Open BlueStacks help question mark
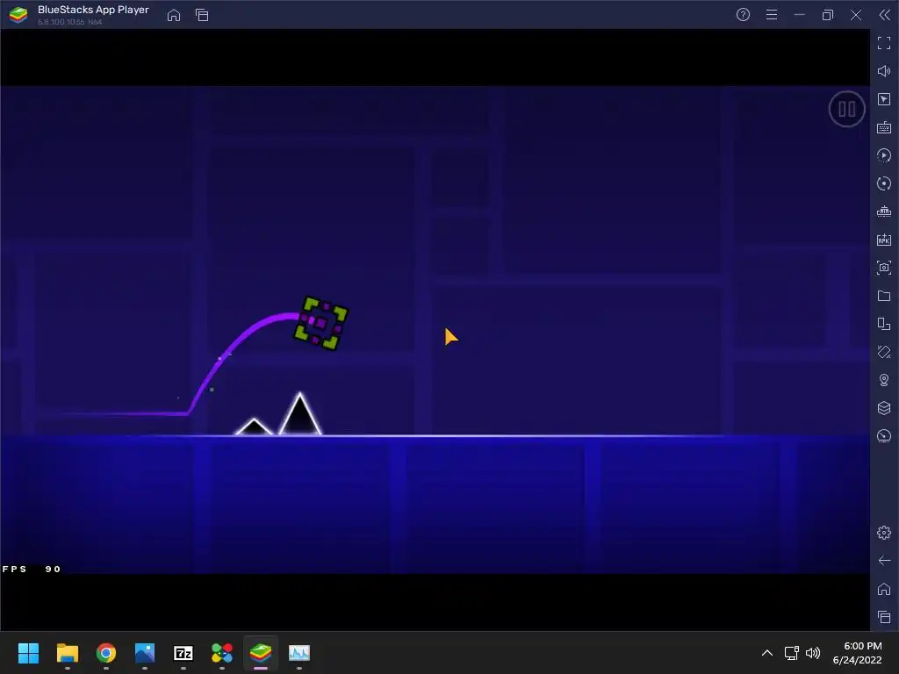Viewport: 899px width, 674px height. click(743, 15)
